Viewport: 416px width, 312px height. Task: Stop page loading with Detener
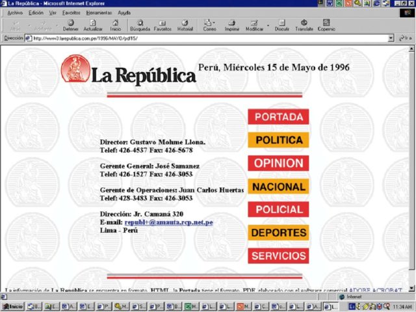[x=71, y=25]
